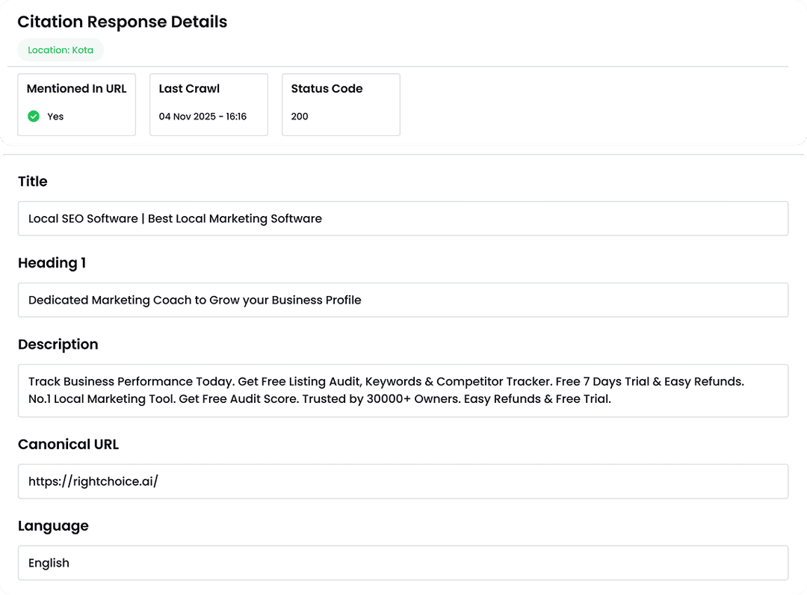Click the Yes status text

click(54, 117)
